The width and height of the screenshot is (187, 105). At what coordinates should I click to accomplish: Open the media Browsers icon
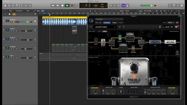coord(182,6)
